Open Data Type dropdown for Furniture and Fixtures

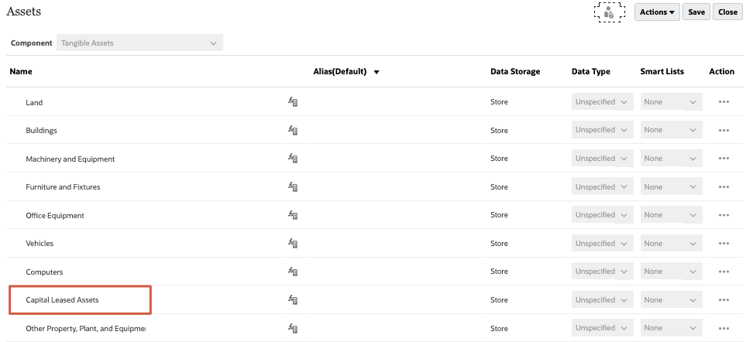(x=603, y=186)
